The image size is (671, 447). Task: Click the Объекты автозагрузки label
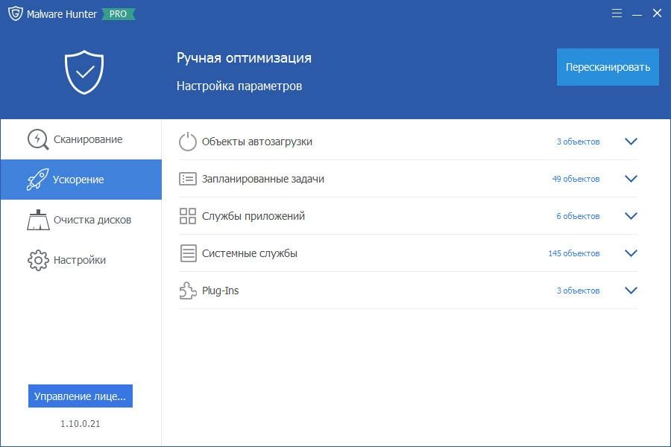tap(256, 142)
